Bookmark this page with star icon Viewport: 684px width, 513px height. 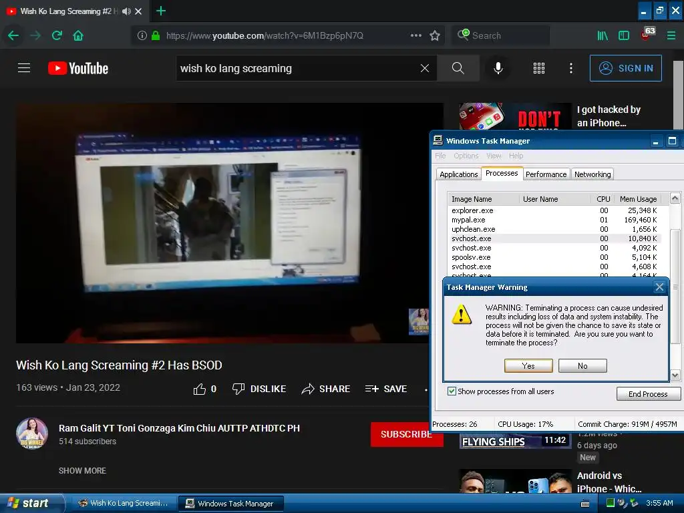(434, 36)
